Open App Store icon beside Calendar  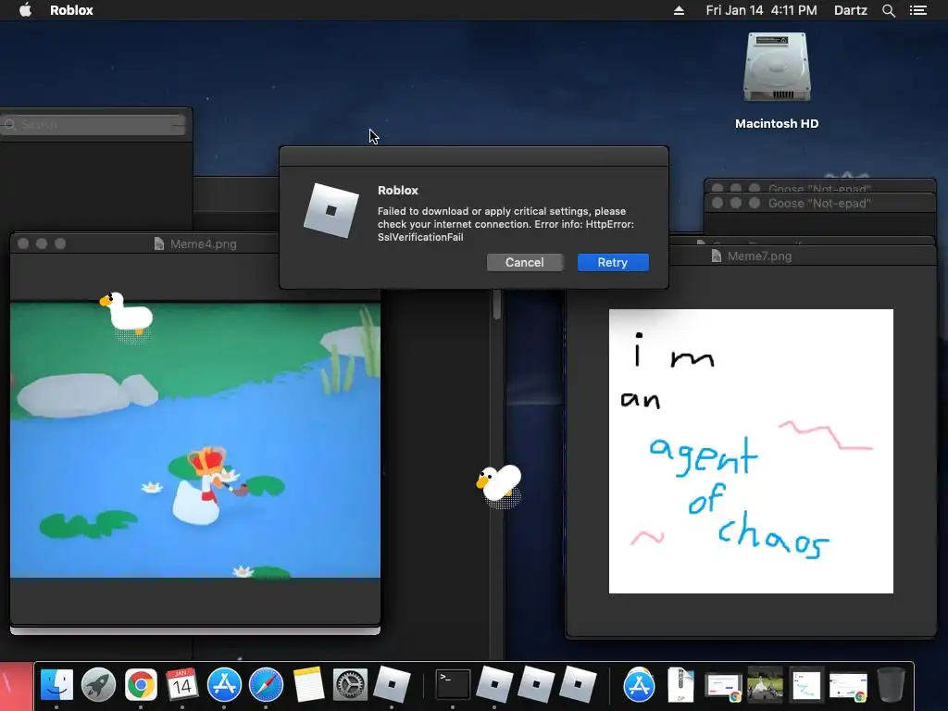click(x=224, y=685)
